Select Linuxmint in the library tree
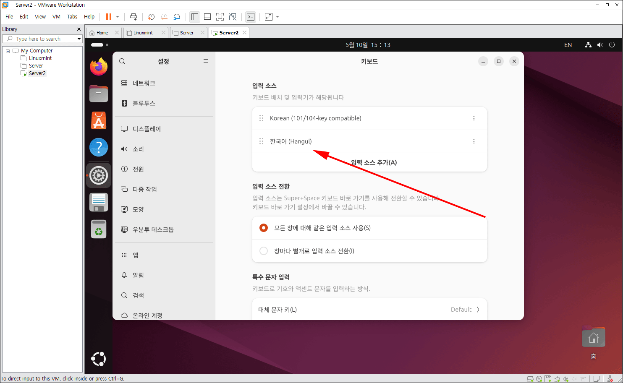 click(x=40, y=58)
